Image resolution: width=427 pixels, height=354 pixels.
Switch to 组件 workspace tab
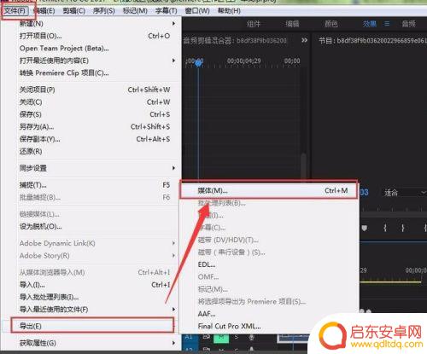[x=253, y=24]
